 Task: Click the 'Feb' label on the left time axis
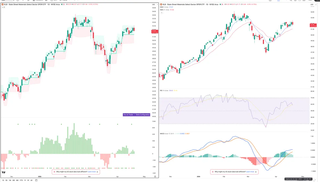[65, 176]
